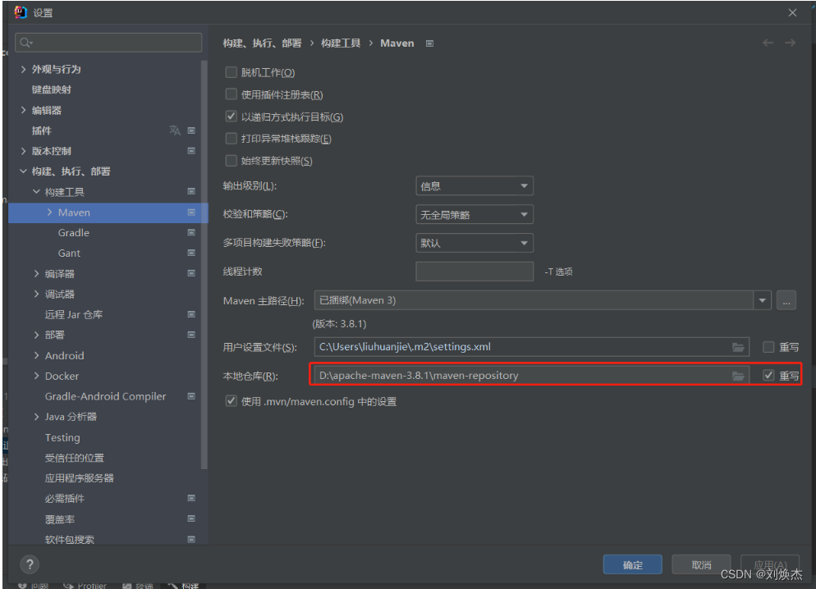Click 线程计数 input field
The width and height of the screenshot is (816, 589).
point(474,272)
